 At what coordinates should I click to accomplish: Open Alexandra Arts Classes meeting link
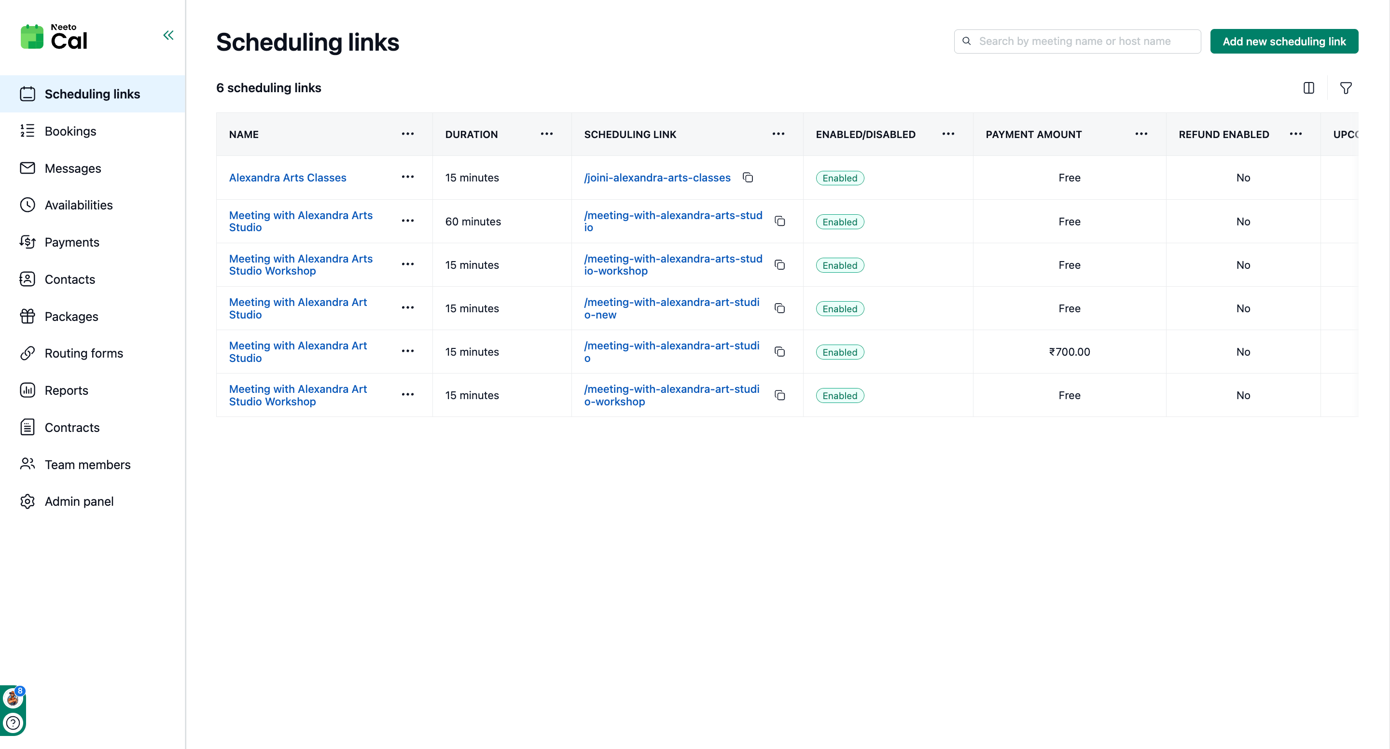287,178
